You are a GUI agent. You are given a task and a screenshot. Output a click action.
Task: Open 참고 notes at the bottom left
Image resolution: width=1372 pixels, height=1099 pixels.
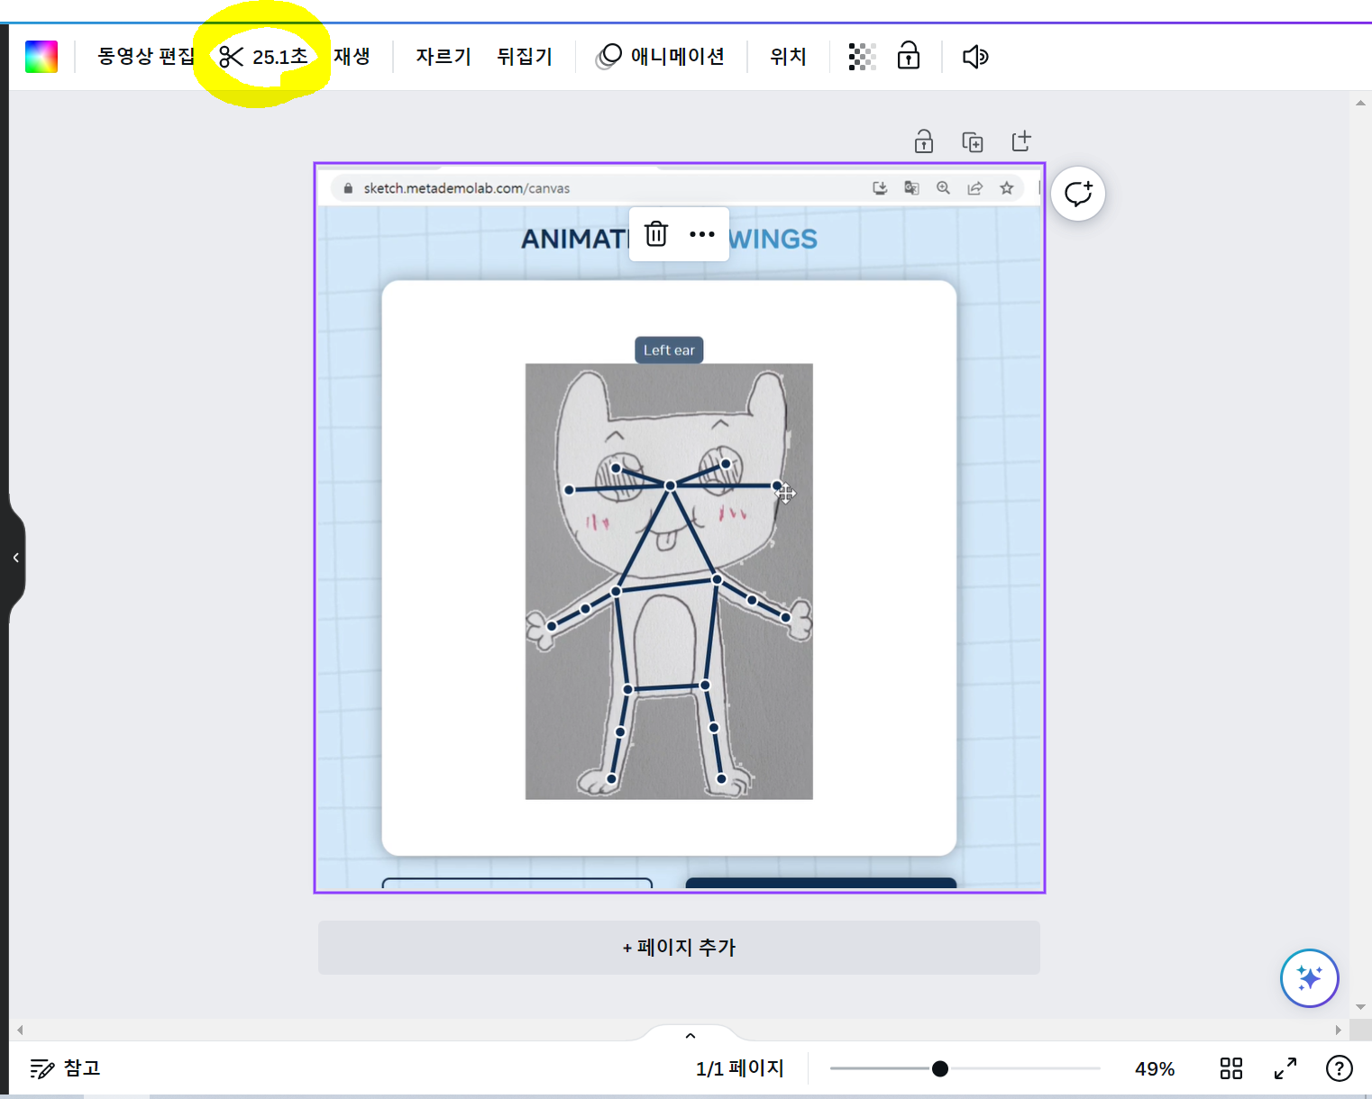(64, 1068)
